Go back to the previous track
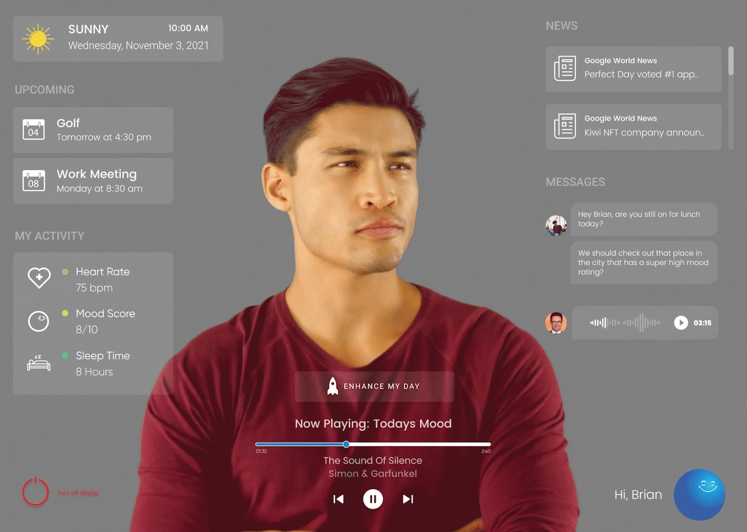747x532 pixels. click(x=338, y=499)
